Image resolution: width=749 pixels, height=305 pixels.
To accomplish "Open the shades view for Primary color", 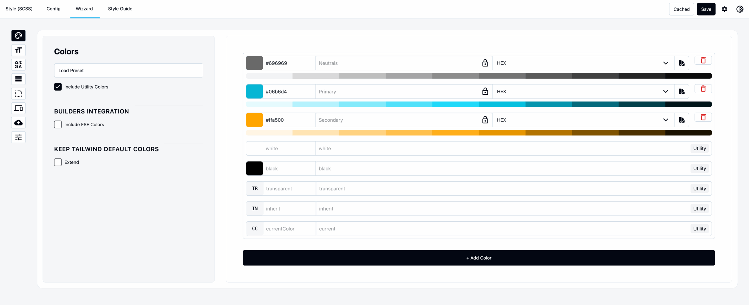I will [682, 91].
